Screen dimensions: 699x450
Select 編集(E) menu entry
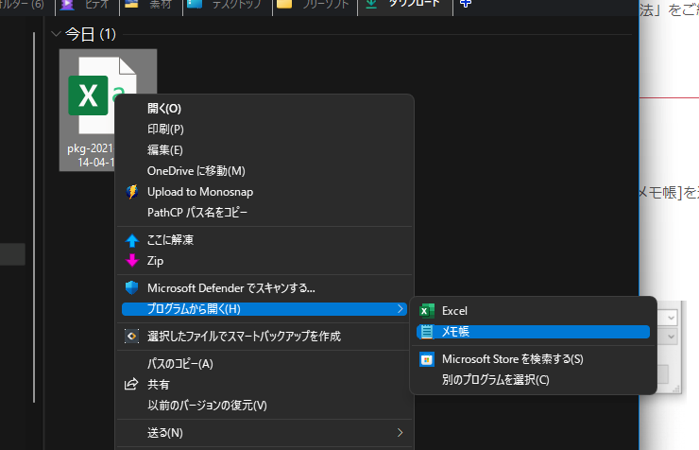tap(165, 150)
